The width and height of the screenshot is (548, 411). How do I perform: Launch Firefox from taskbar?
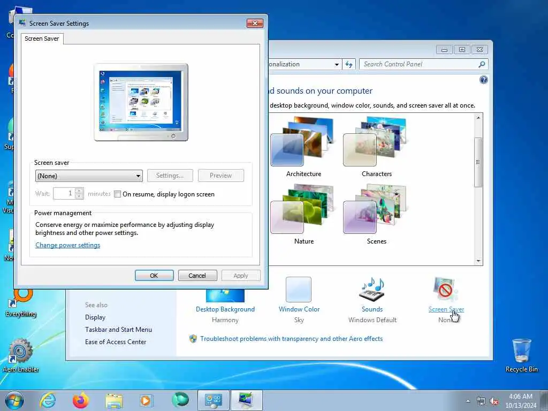[x=81, y=400]
